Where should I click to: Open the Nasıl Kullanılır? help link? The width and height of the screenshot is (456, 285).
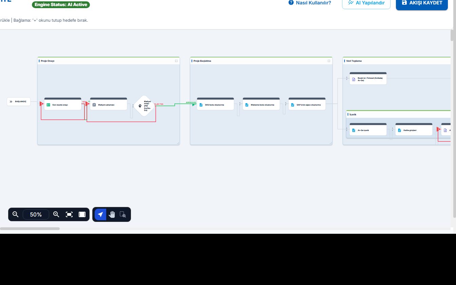310,3
